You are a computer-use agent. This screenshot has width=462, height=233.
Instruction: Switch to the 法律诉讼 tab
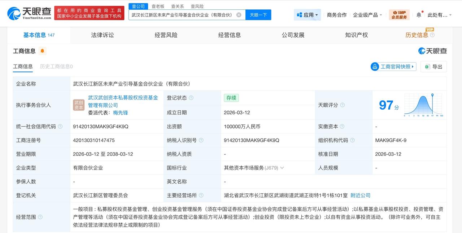pos(102,35)
